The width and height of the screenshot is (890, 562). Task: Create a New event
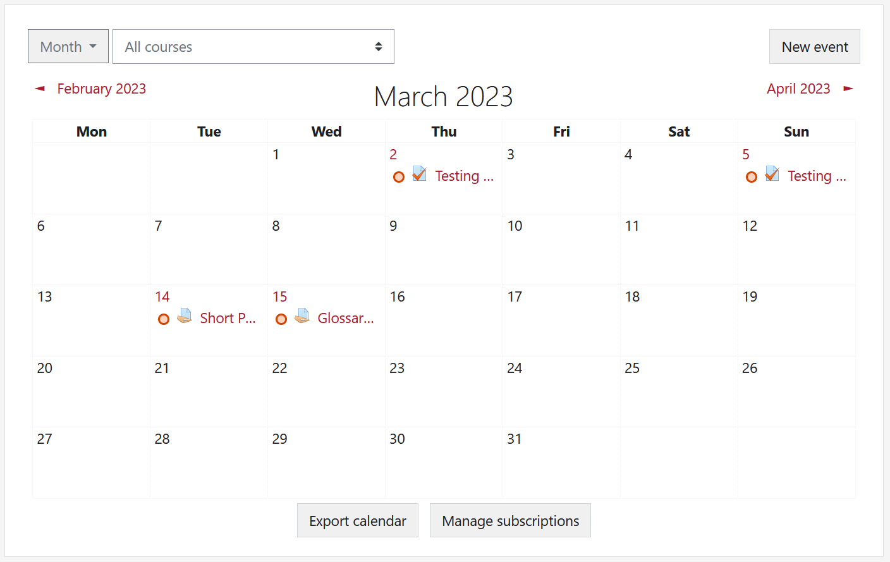(814, 47)
